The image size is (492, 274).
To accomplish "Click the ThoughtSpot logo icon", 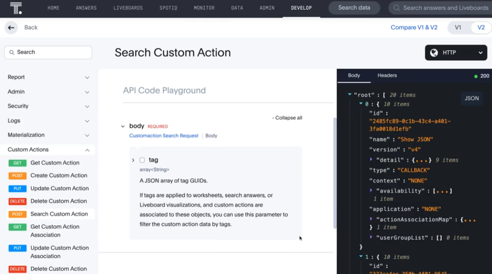I will point(16,8).
